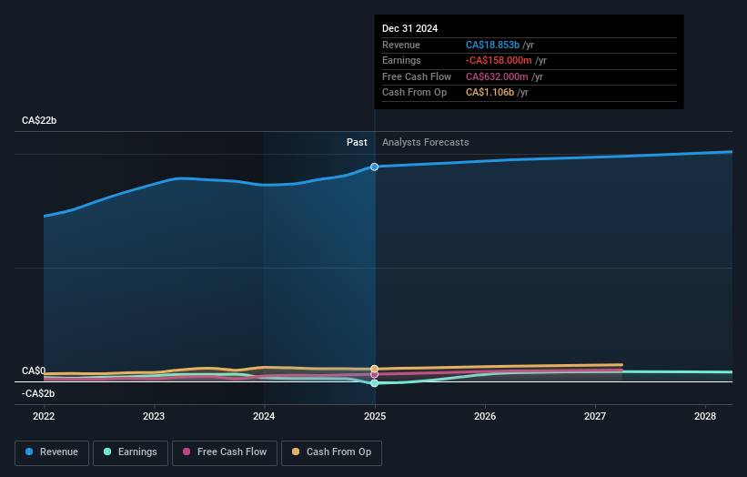
Task: Toggle the Revenue legend button
Action: 52,452
